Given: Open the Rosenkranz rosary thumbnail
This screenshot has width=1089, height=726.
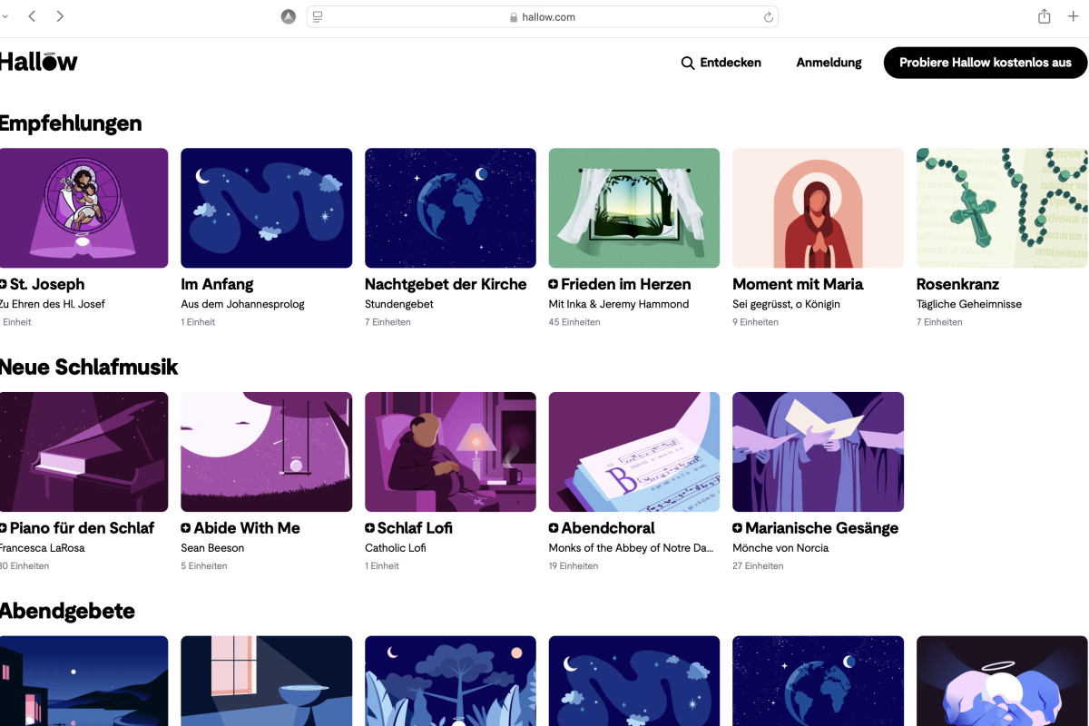Looking at the screenshot, I should 1002,208.
